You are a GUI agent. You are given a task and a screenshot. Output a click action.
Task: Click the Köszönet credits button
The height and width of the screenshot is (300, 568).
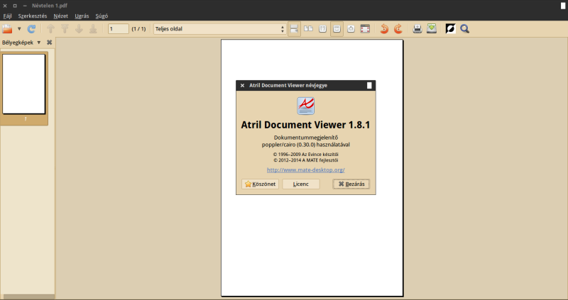[260, 184]
